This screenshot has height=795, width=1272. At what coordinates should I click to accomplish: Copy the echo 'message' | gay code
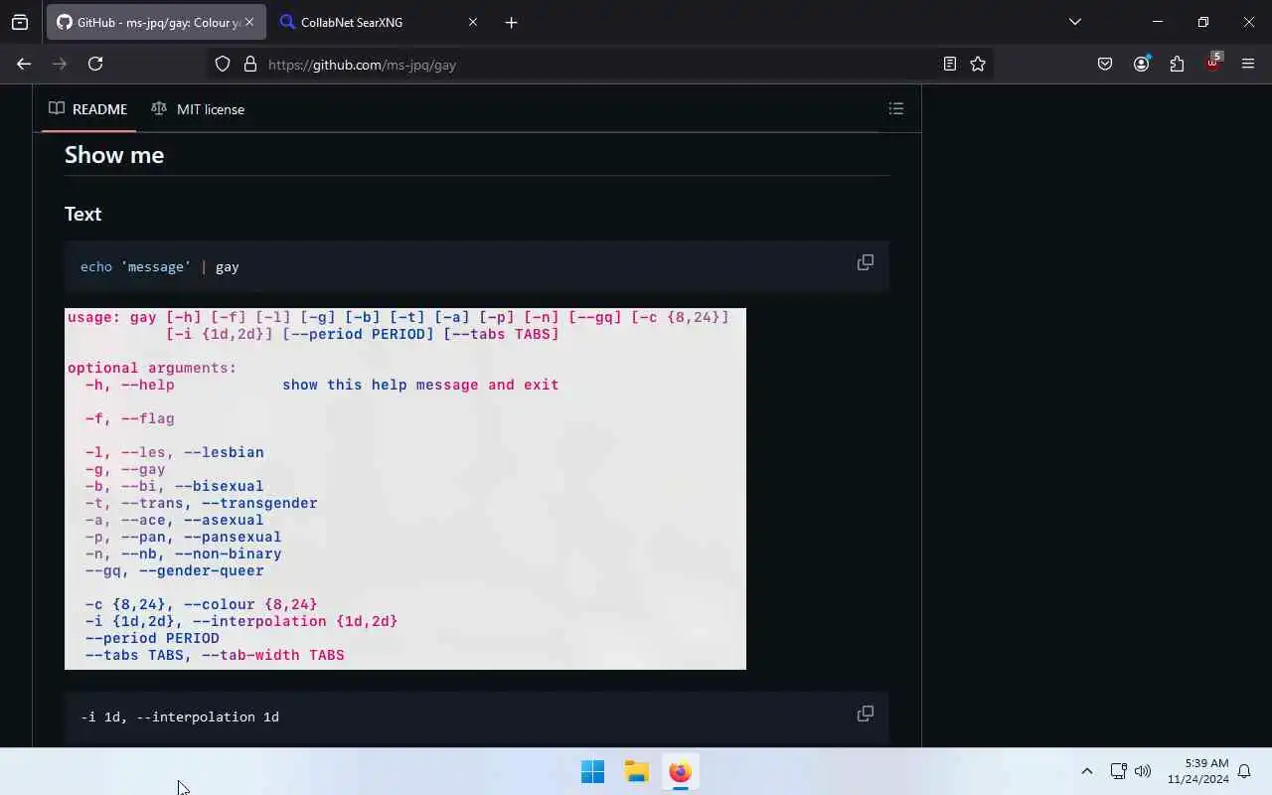point(866,262)
